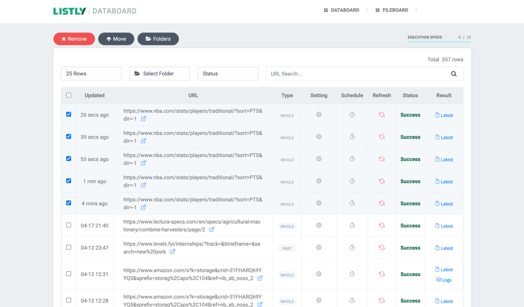Image resolution: width=524 pixels, height=307 pixels.
Task: Refresh the 26 secs ago NBA row
Action: pos(382,114)
